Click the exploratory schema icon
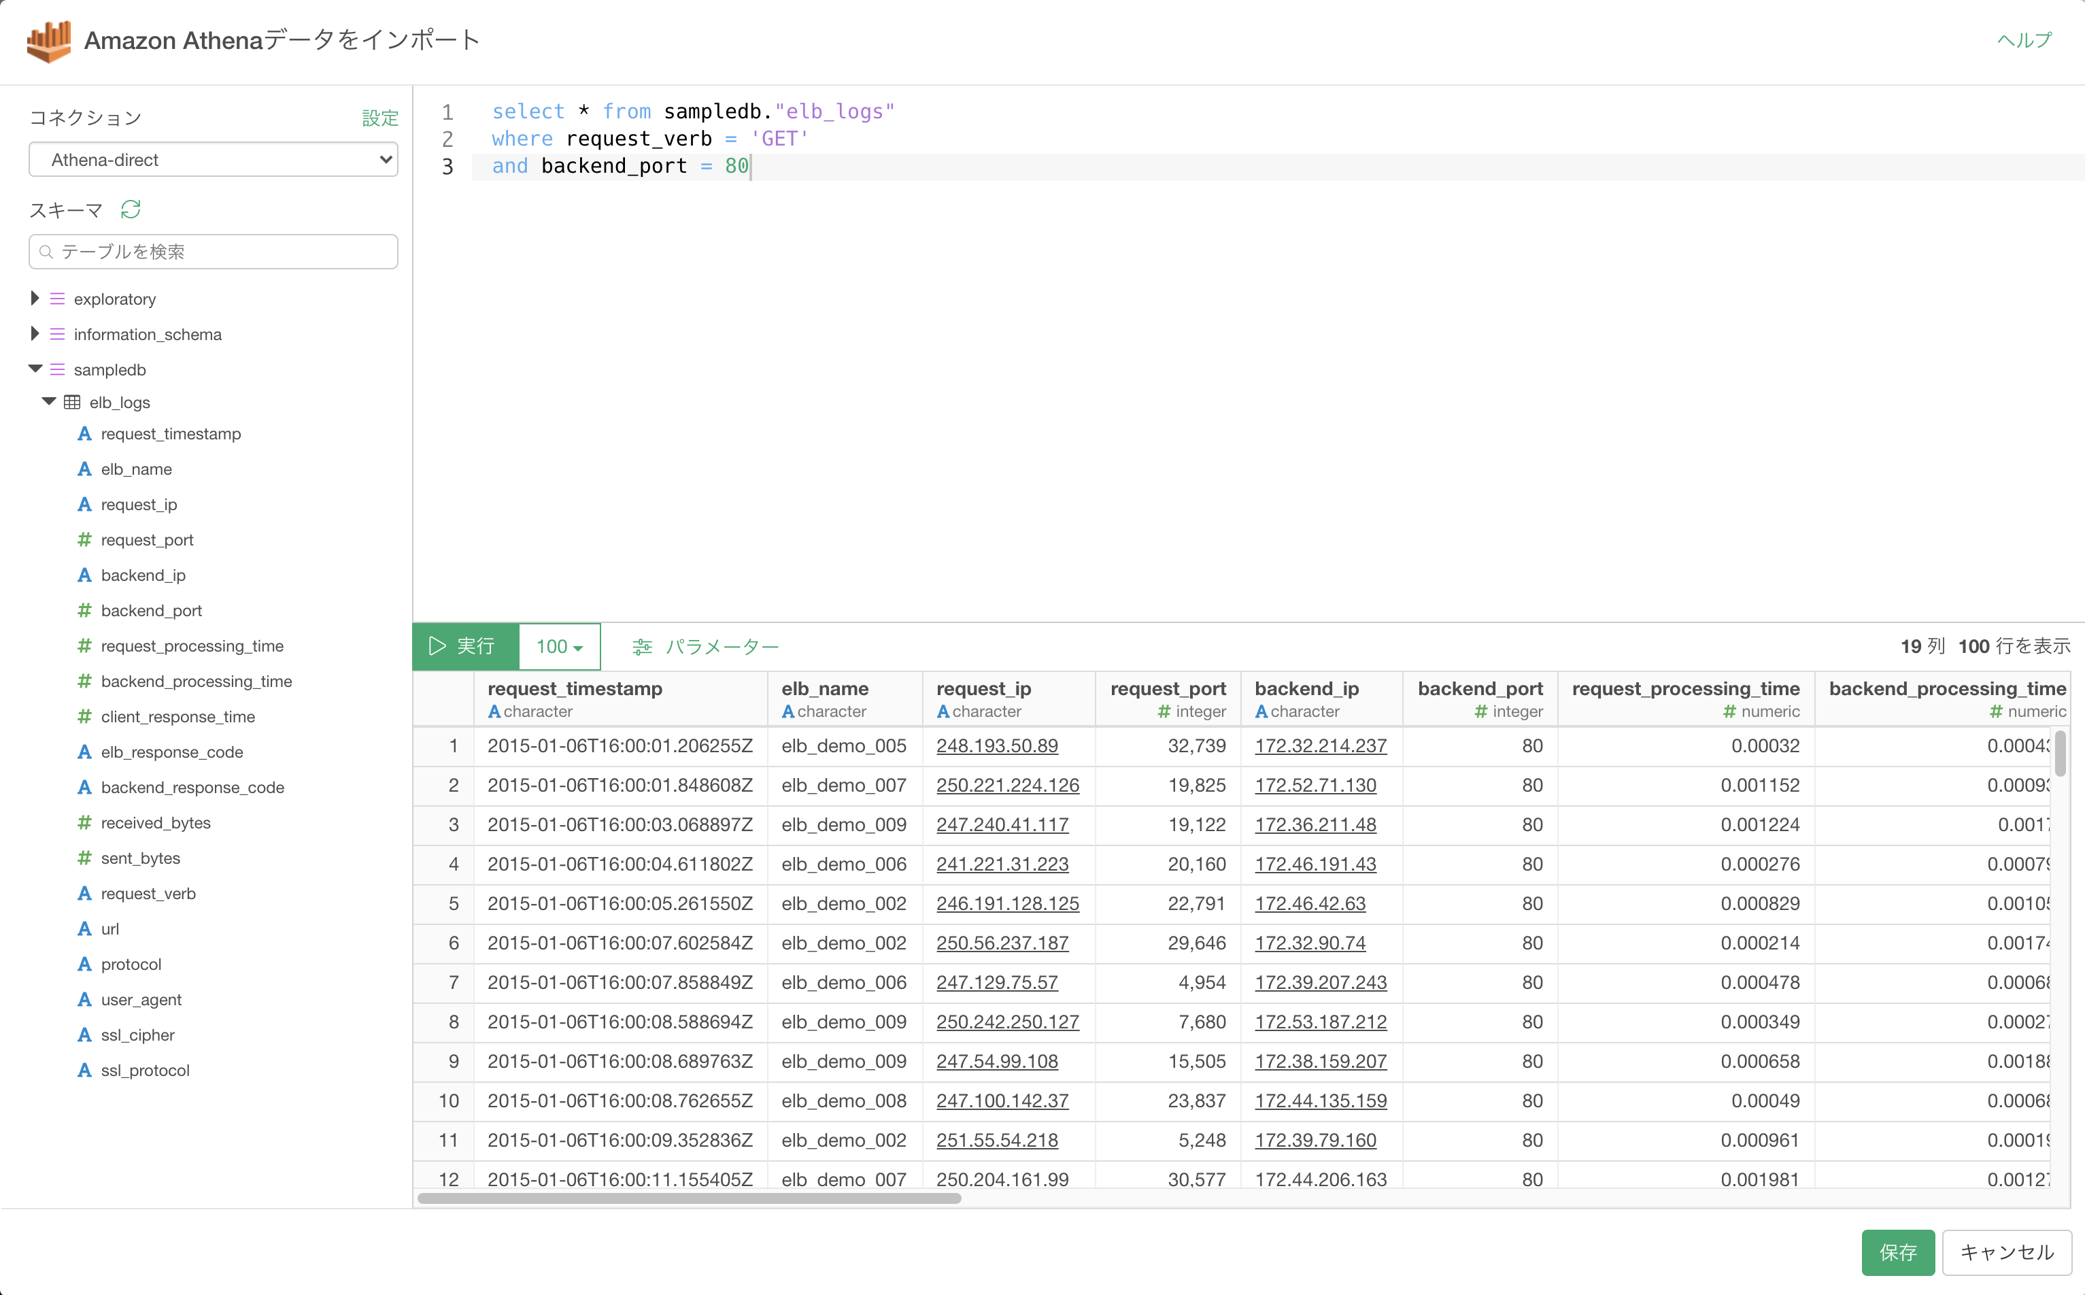The height and width of the screenshot is (1295, 2085). pos(57,299)
